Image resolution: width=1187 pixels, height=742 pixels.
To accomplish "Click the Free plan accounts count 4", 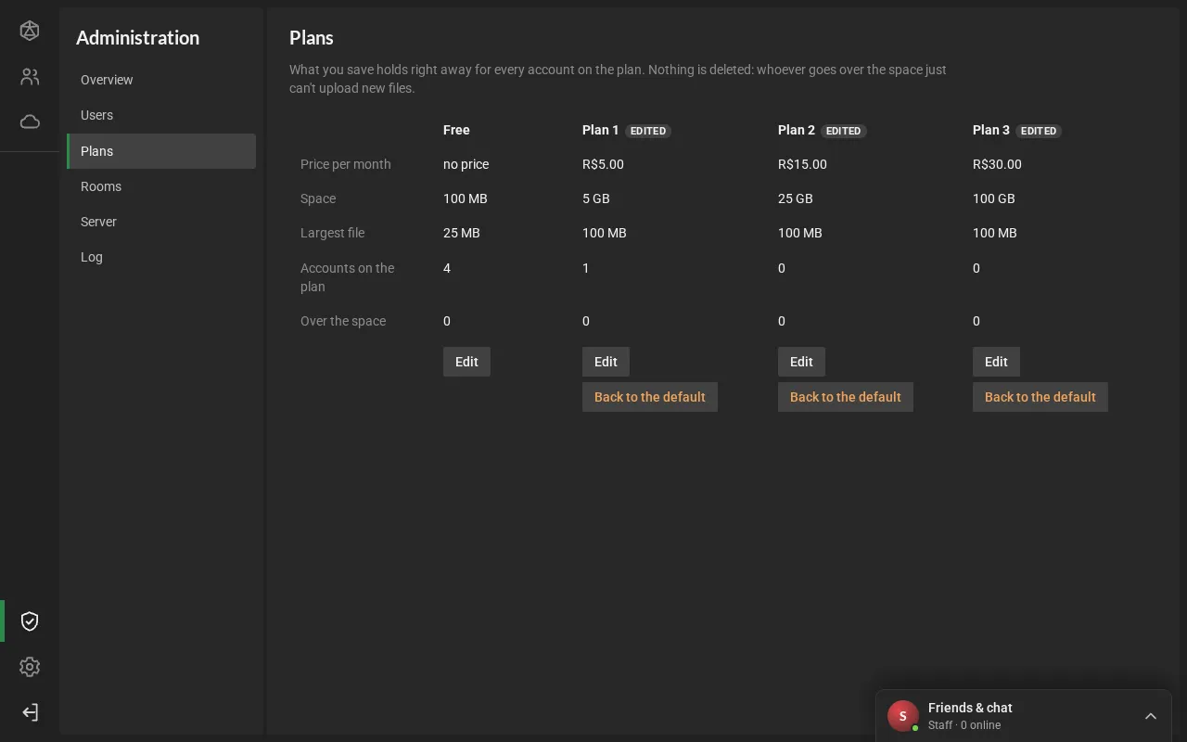I will tap(447, 268).
